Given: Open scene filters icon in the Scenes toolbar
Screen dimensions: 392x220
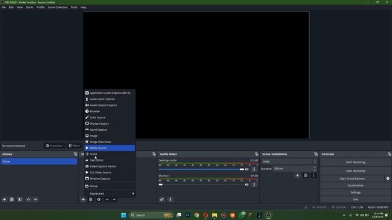Looking at the screenshot, I should click(20, 200).
